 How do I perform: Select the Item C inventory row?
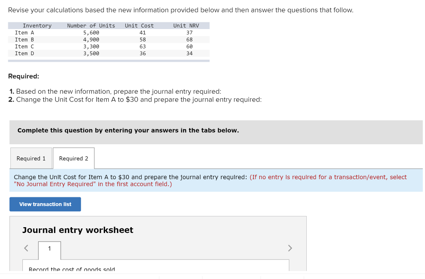[108, 46]
